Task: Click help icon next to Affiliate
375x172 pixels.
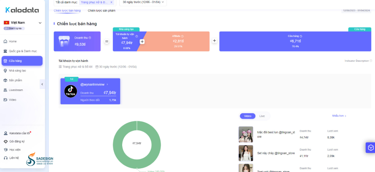Action: (x=182, y=36)
